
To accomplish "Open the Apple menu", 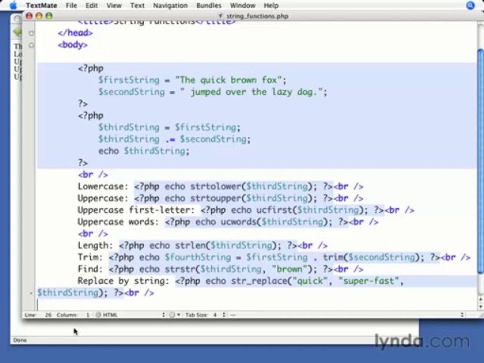I will (x=13, y=5).
